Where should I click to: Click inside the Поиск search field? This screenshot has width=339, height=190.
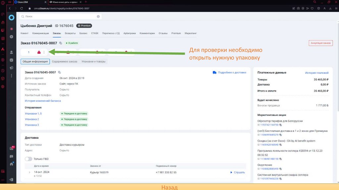(60, 17)
